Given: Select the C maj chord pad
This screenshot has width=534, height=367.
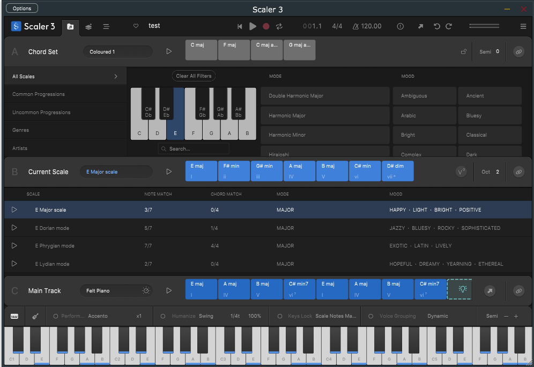Looking at the screenshot, I should coord(201,50).
